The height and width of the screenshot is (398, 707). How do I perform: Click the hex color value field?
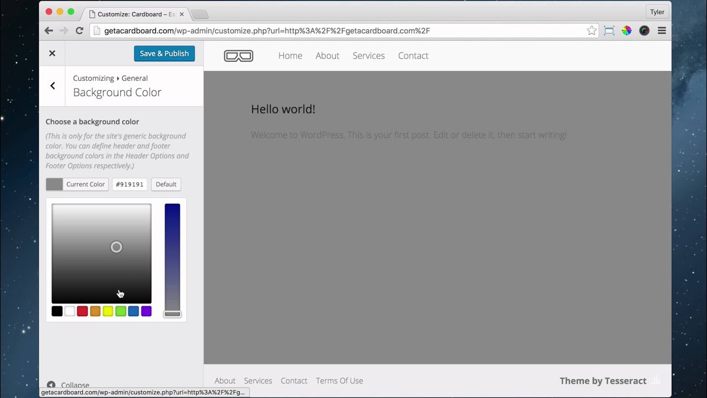coord(130,185)
